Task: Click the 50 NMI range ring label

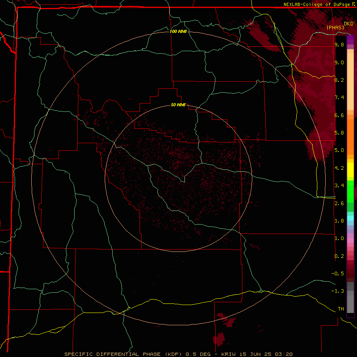Action: [x=178, y=105]
